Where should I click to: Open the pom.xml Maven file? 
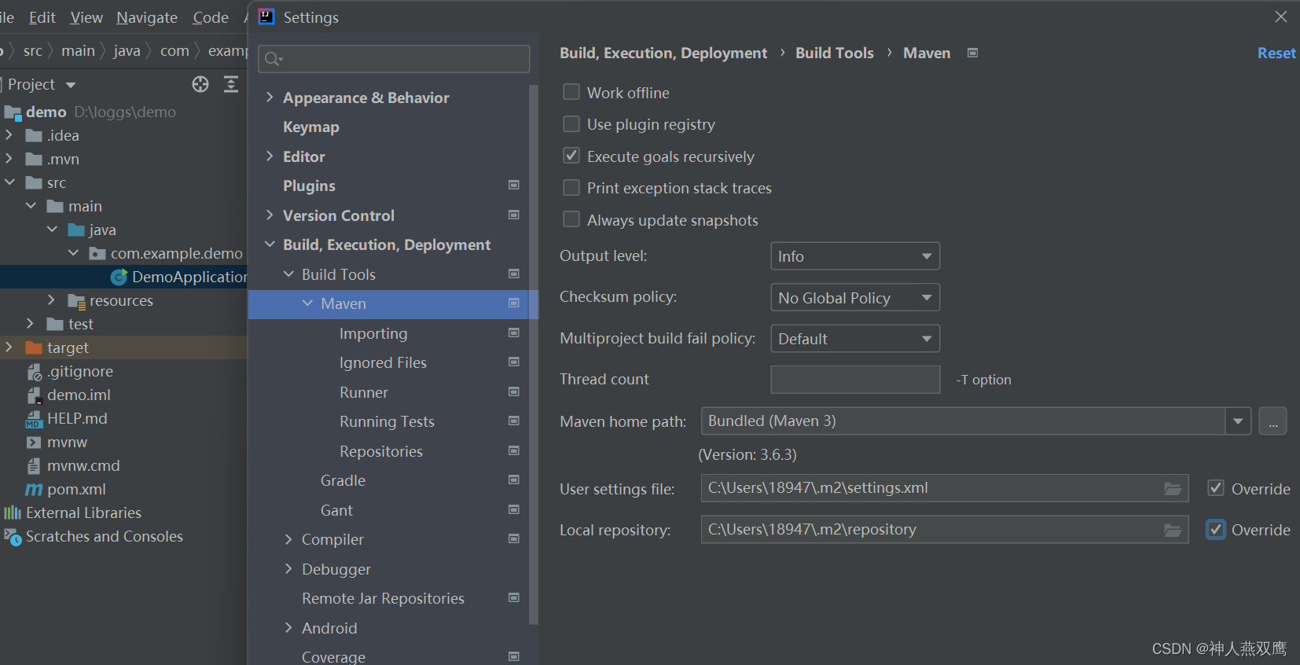76,489
